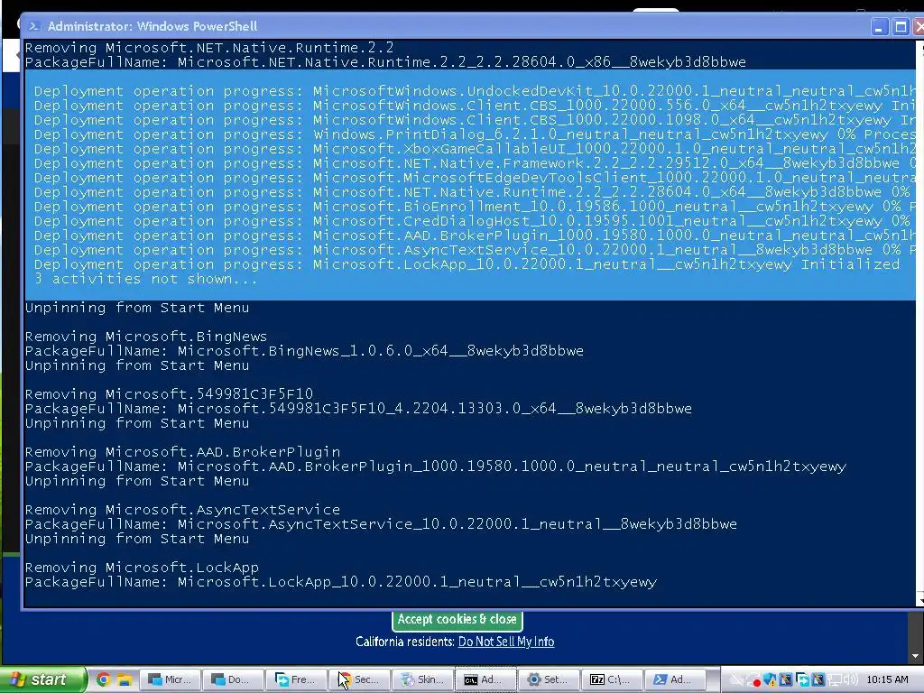Switch to the Micr... taskbar window
Image resolution: width=924 pixels, height=693 pixels.
[170, 679]
